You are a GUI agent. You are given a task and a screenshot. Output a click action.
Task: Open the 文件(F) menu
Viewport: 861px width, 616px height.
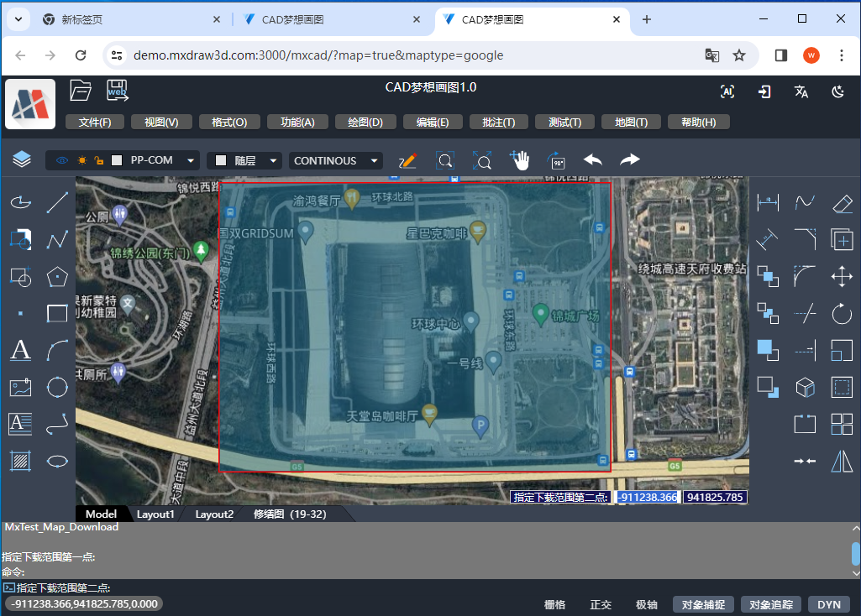click(x=94, y=122)
